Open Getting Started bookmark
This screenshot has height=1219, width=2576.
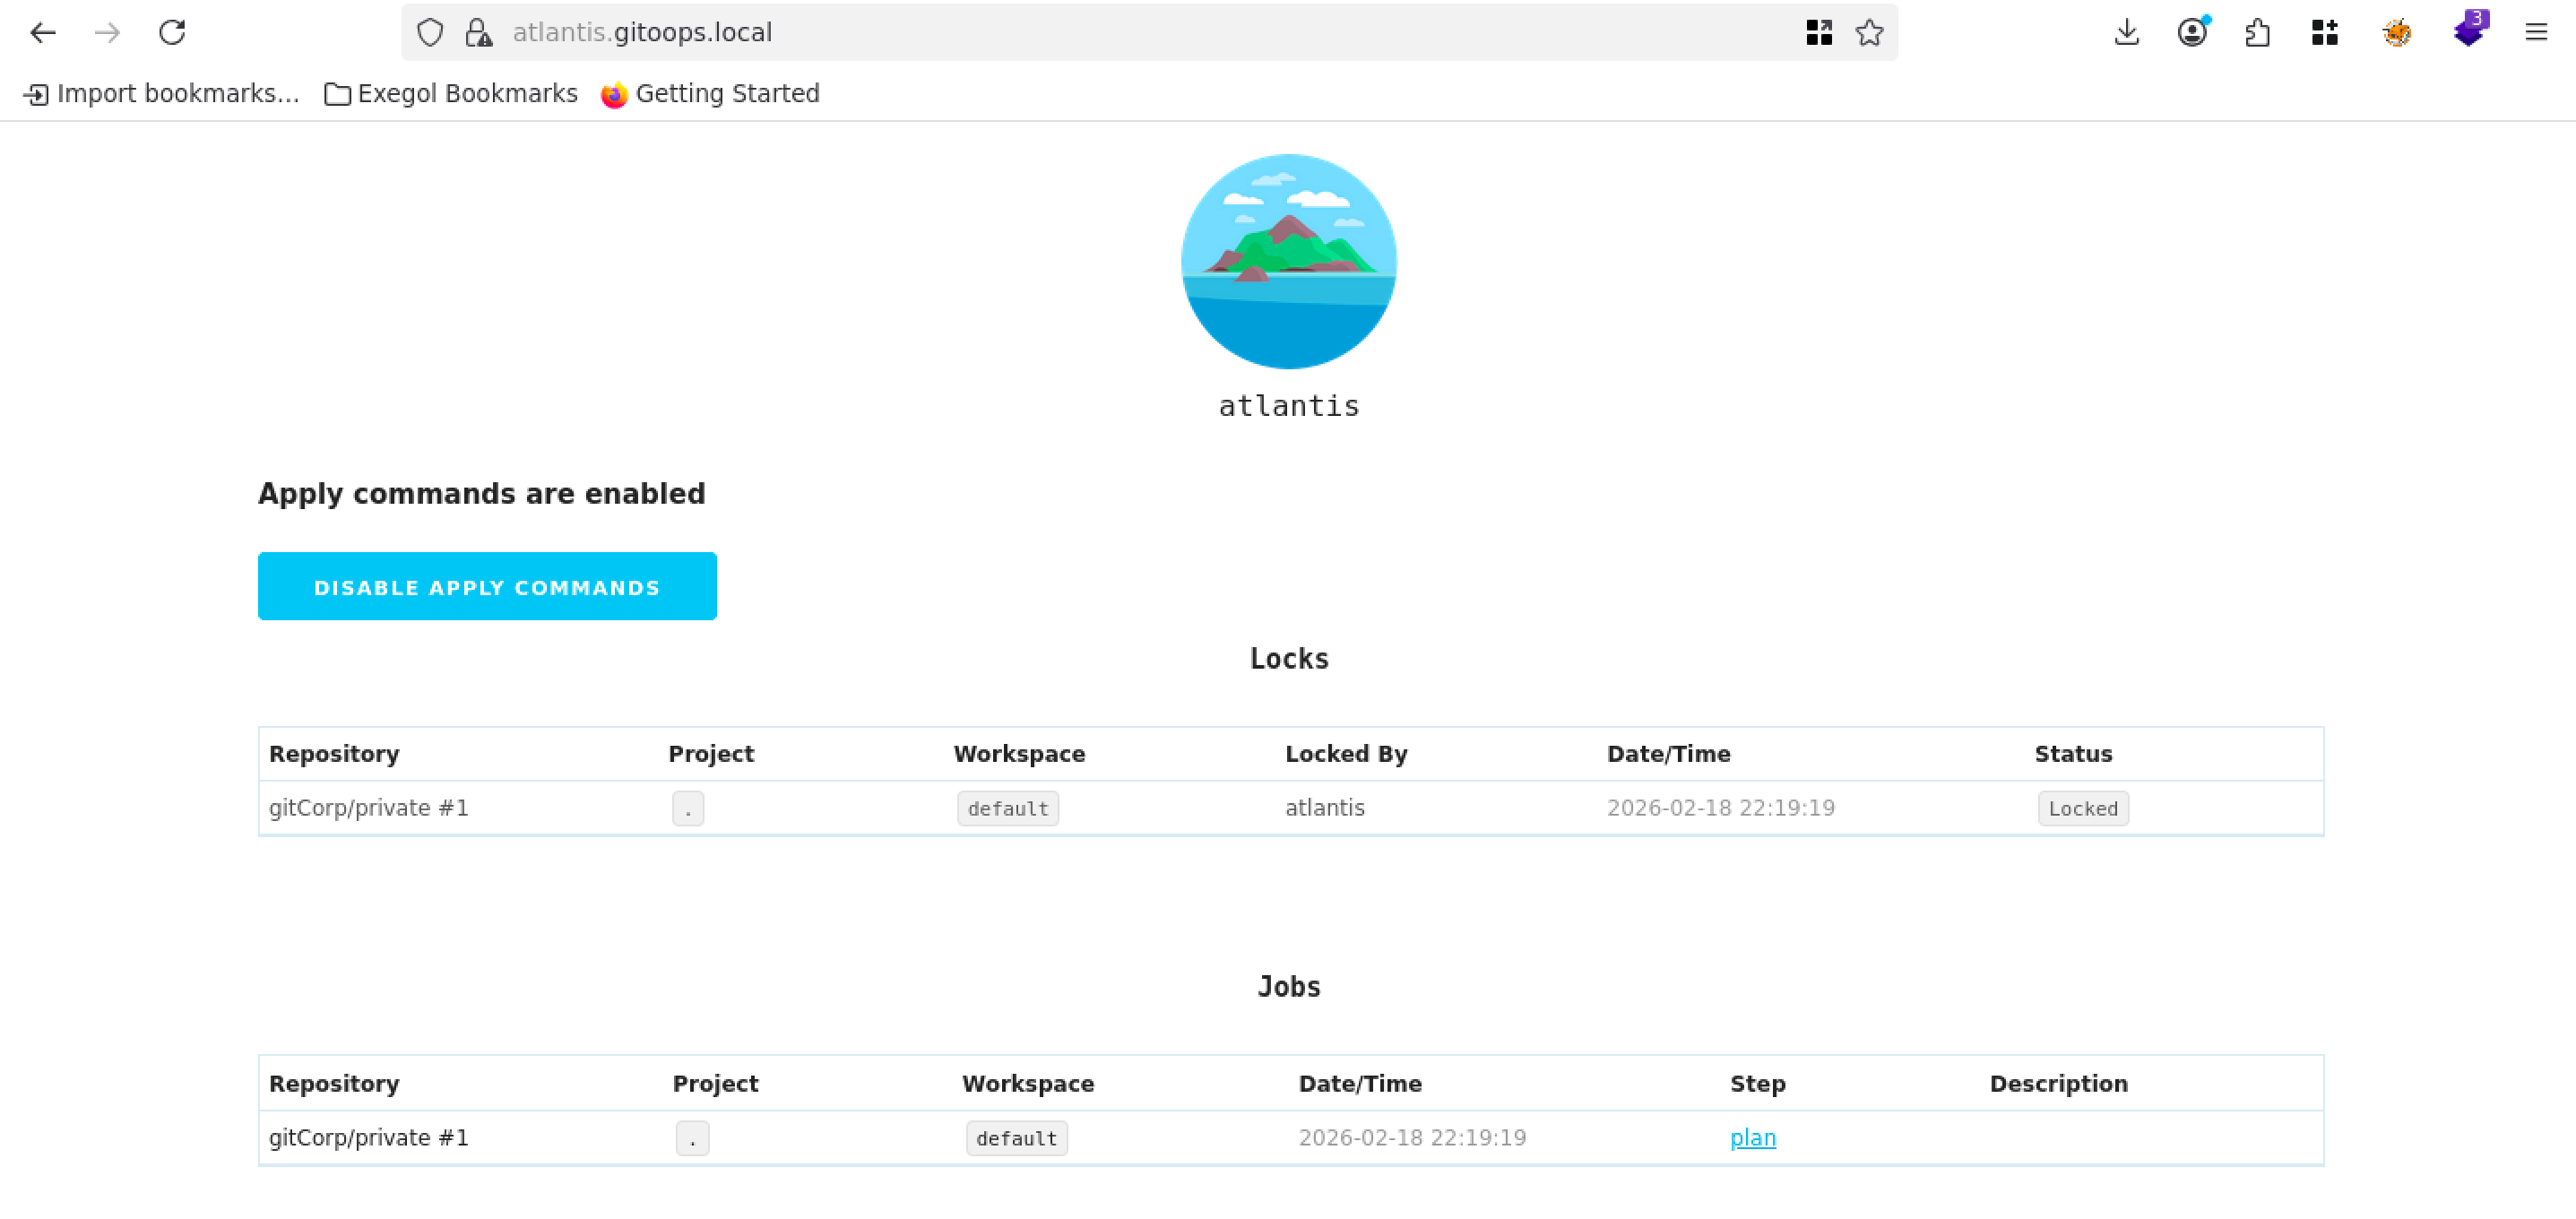pyautogui.click(x=710, y=94)
